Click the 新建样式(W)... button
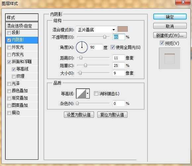The height and width of the screenshot is (166, 192). pos(170,35)
